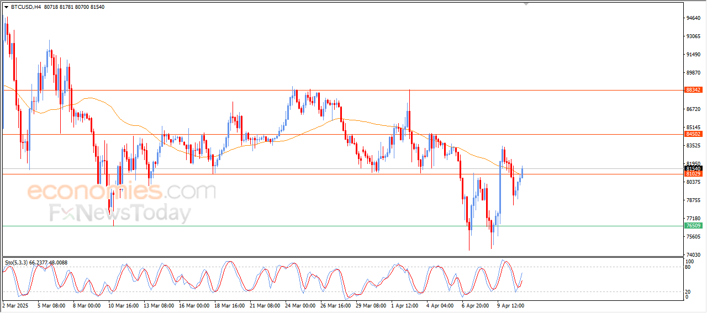This screenshot has width=707, height=313.
Task: Click the 18 Mar 16:00 time label
Action: pyautogui.click(x=229, y=305)
